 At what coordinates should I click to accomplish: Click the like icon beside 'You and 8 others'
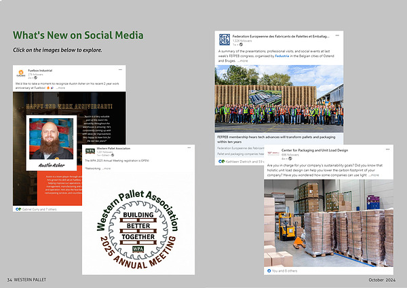tap(269, 270)
